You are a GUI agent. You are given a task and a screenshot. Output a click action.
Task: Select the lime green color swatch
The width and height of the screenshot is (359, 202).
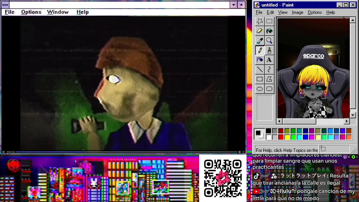[293, 137]
